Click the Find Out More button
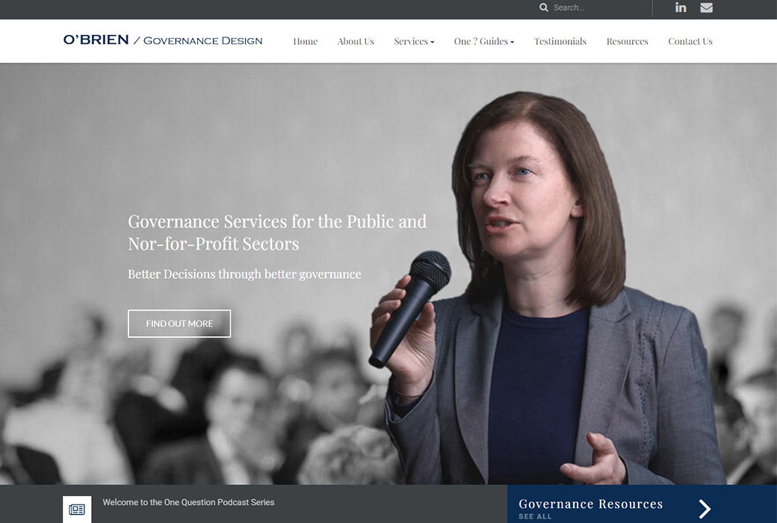The width and height of the screenshot is (777, 523). click(179, 324)
